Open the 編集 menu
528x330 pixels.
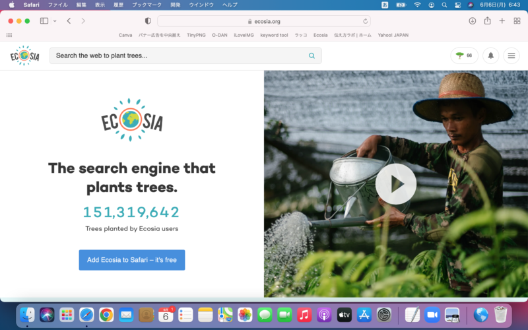click(x=81, y=5)
